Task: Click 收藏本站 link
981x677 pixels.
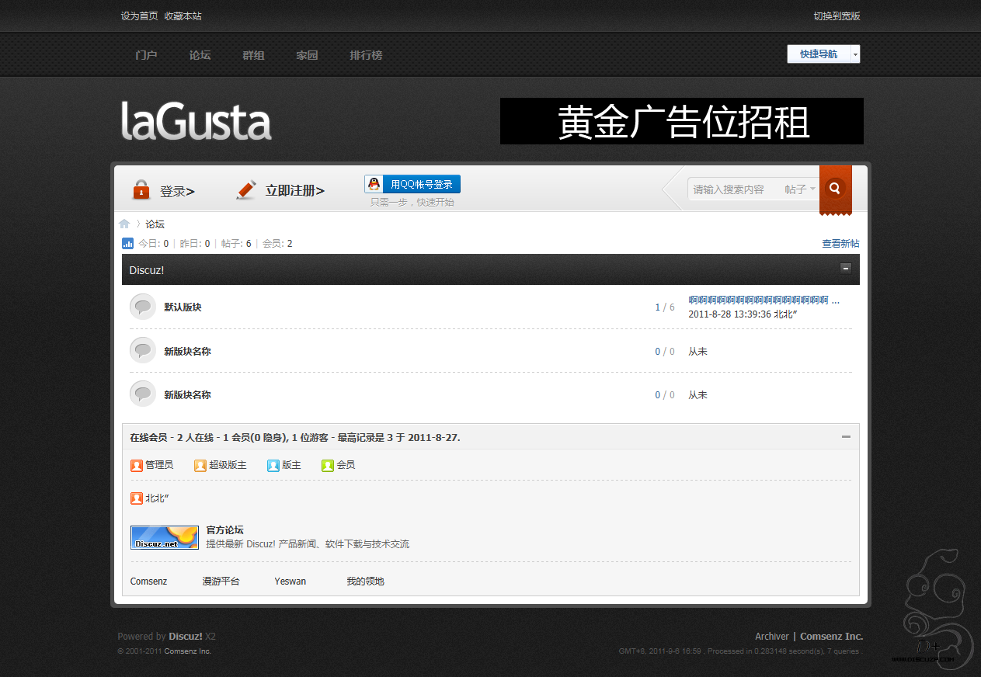Action: [x=183, y=16]
